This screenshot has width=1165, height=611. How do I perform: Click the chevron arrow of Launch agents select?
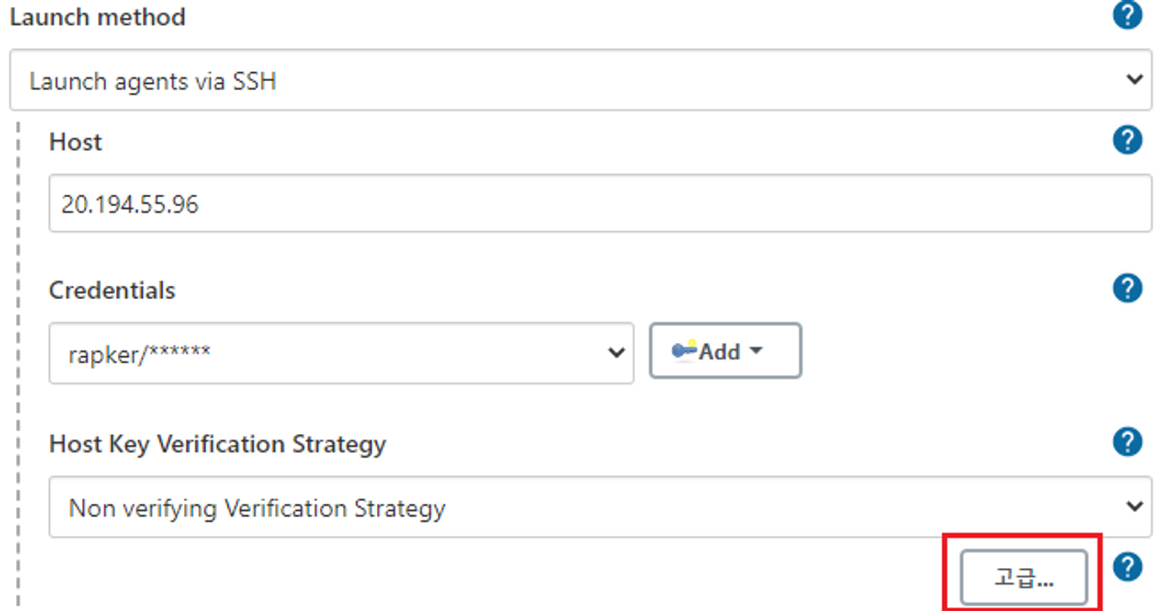1134,79
